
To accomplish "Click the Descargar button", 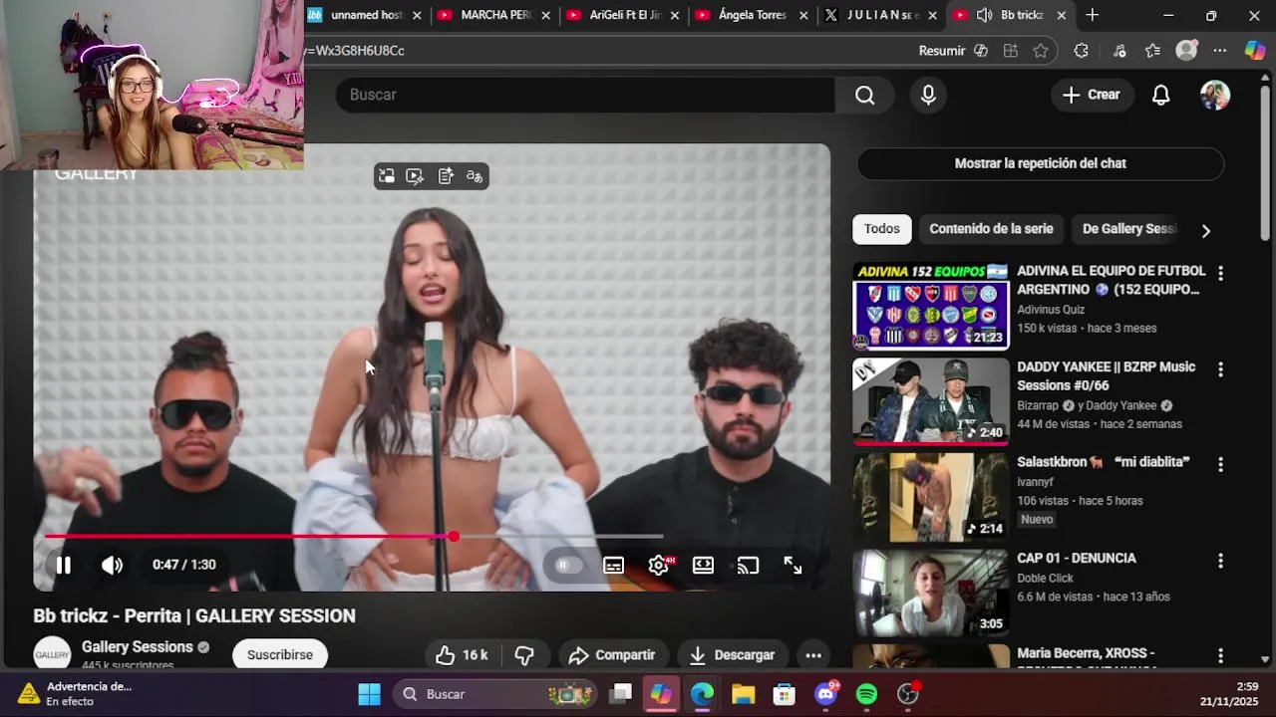I will pos(732,655).
